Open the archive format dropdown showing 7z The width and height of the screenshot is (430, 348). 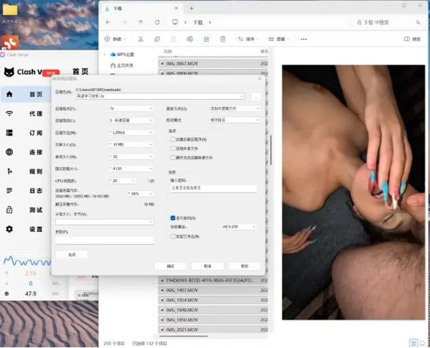(131, 109)
